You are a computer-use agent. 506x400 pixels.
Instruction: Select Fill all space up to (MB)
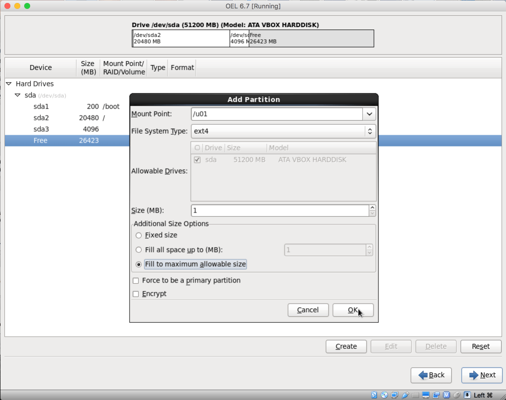click(x=139, y=250)
